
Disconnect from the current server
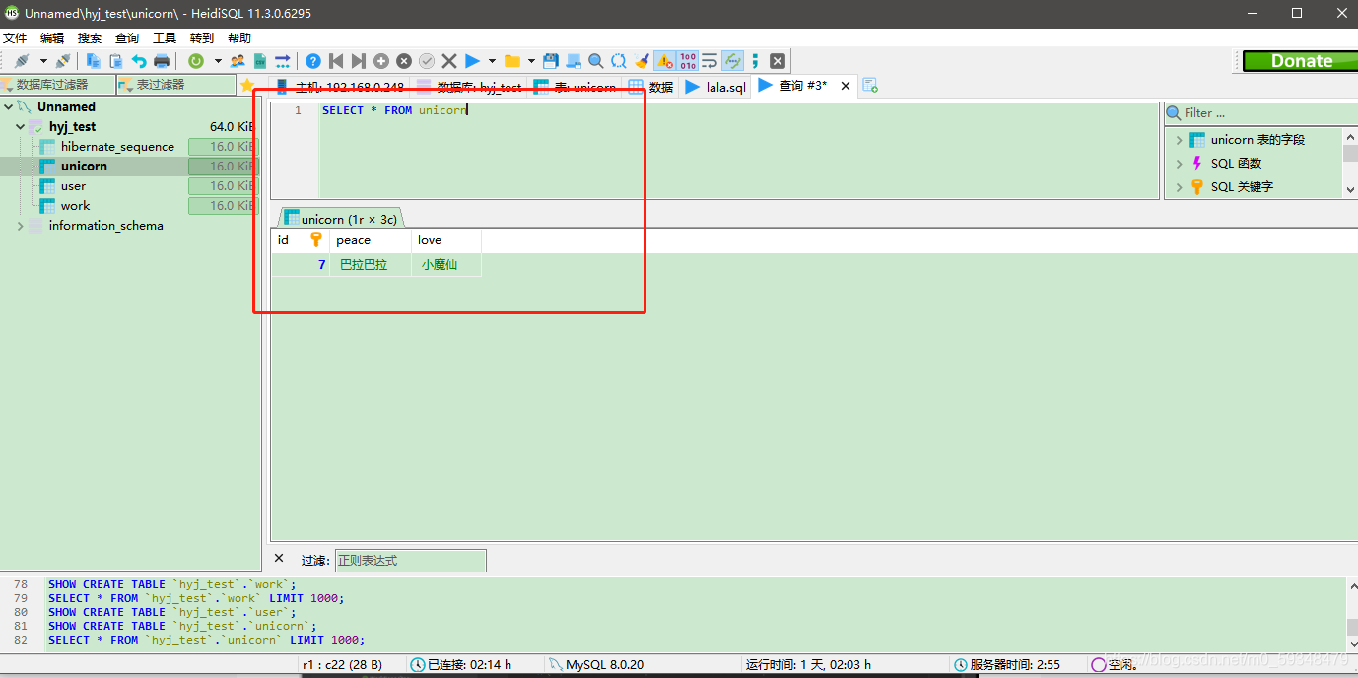(63, 60)
